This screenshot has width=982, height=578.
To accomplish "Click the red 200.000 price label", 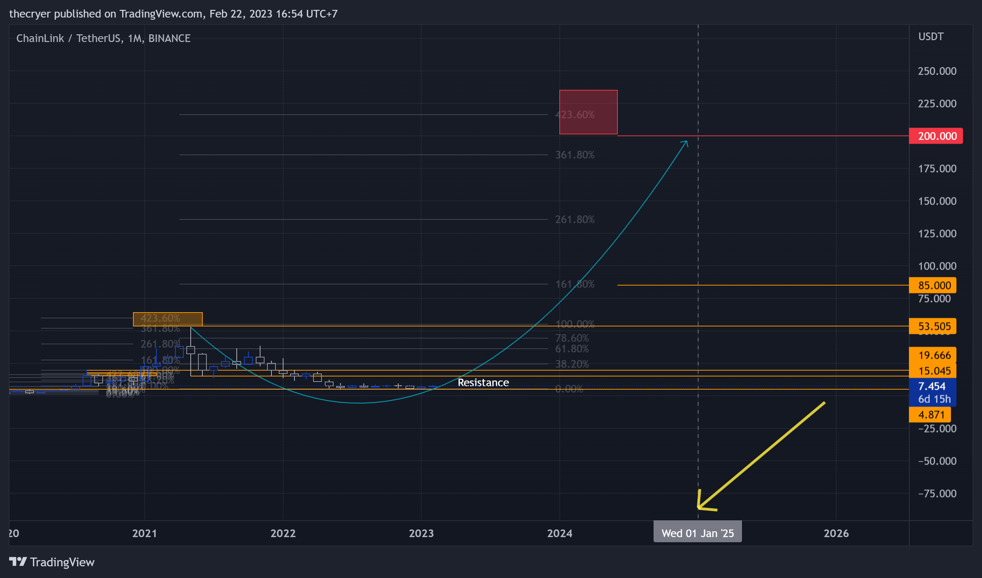I will click(936, 136).
